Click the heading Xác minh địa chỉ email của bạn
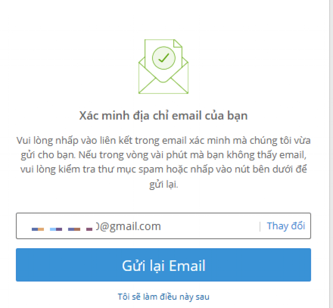333x308 pixels. tap(163, 116)
